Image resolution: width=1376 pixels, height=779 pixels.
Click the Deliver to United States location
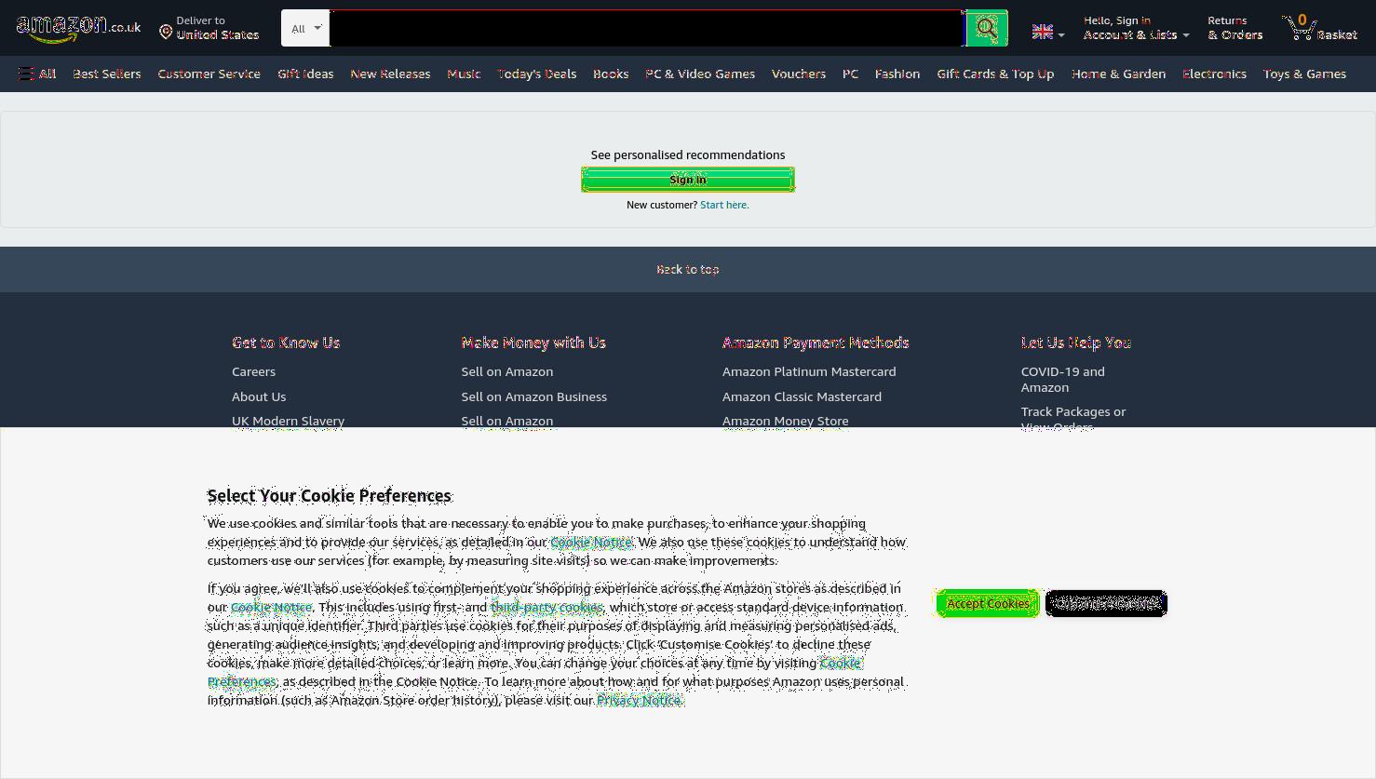click(x=209, y=28)
